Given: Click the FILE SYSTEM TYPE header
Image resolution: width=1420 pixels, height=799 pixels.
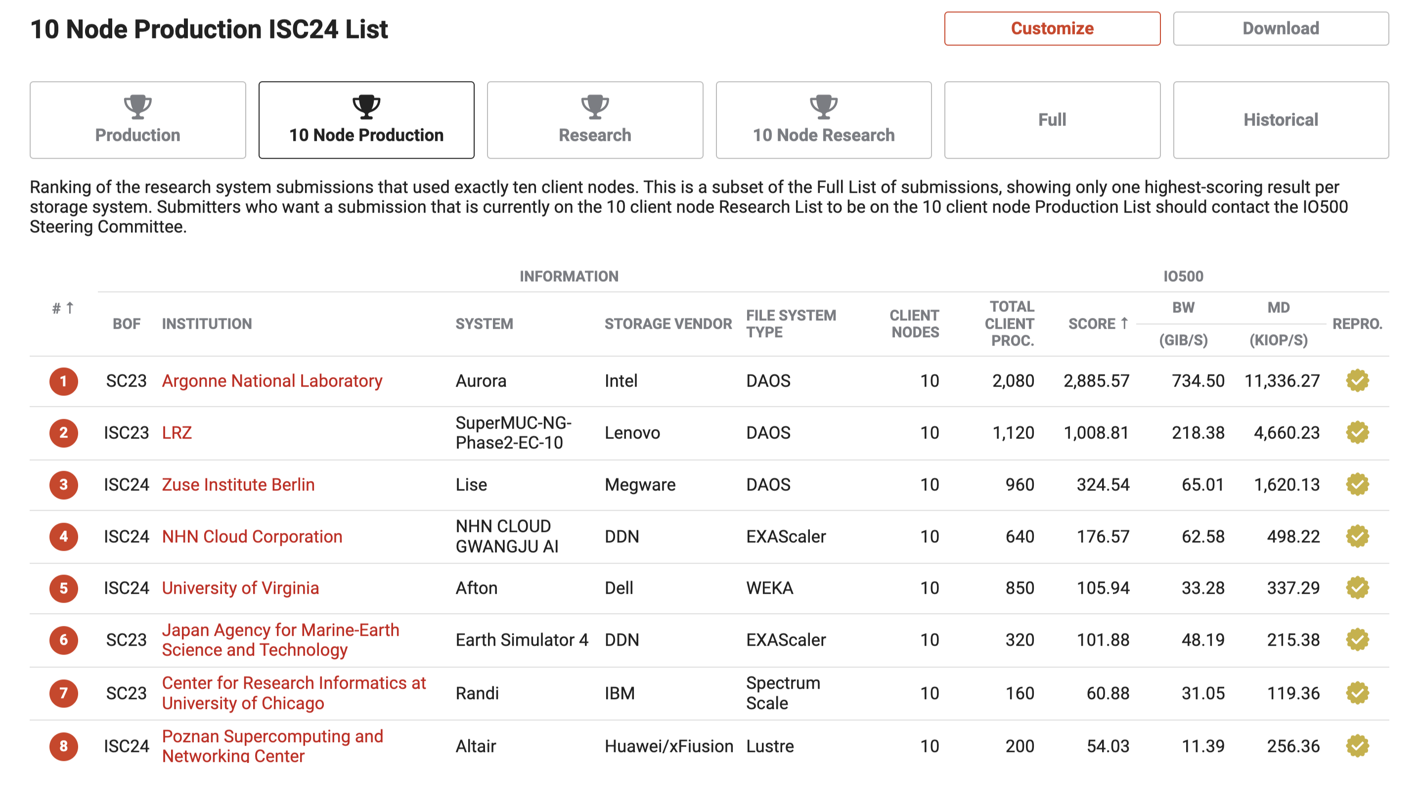Looking at the screenshot, I should (x=791, y=324).
